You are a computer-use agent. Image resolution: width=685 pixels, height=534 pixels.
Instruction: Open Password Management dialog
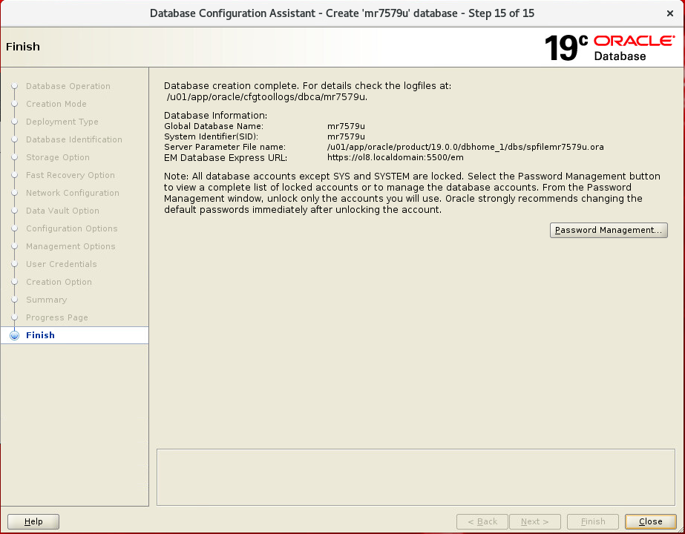tap(609, 230)
